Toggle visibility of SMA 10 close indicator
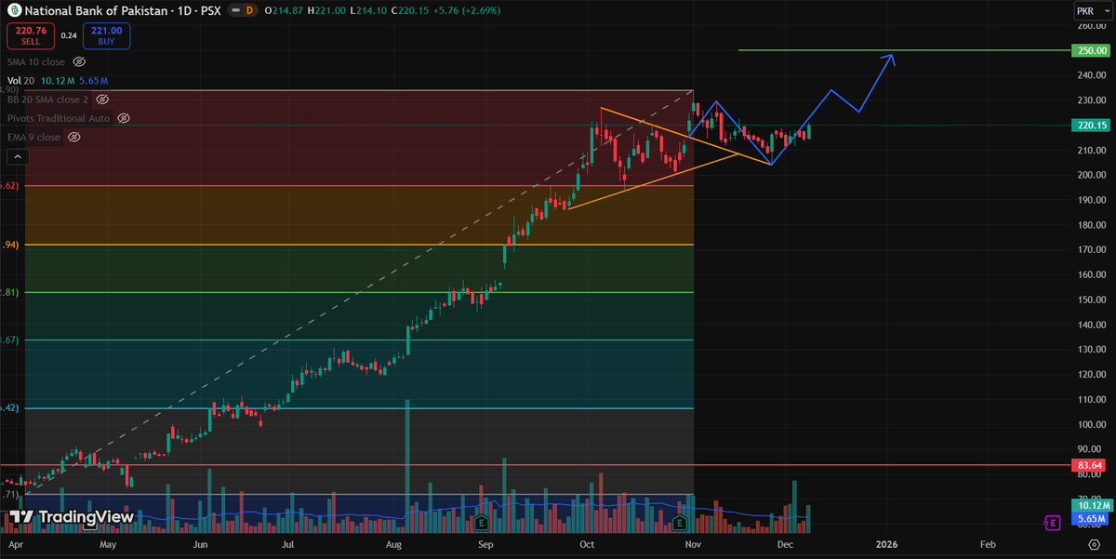Image resolution: width=1116 pixels, height=559 pixels. point(79,61)
